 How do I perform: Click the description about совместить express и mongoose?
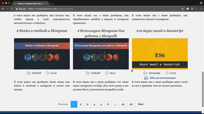(x=160, y=17)
